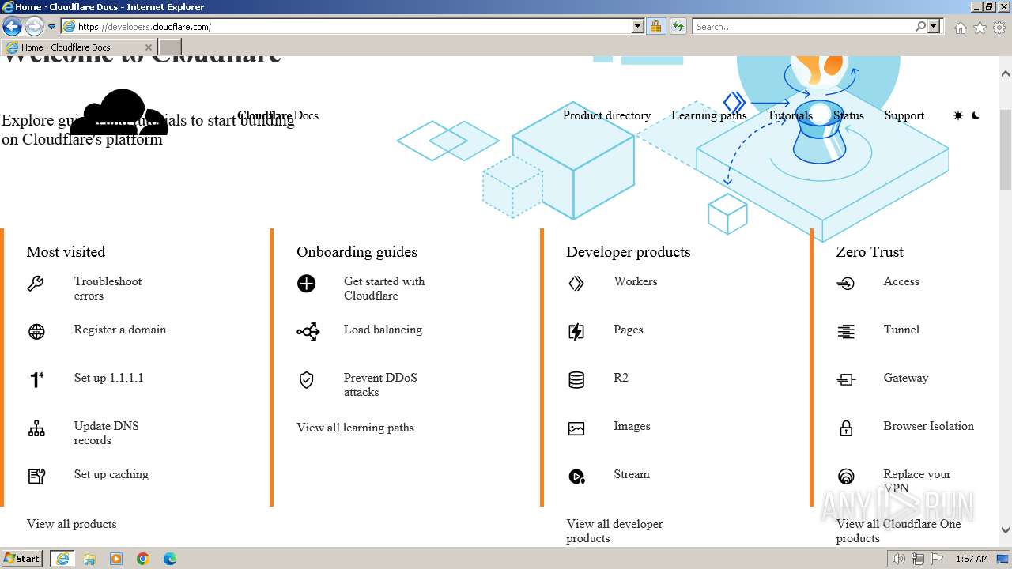The image size is (1012, 569).
Task: Open View all learning paths link
Action: click(355, 428)
